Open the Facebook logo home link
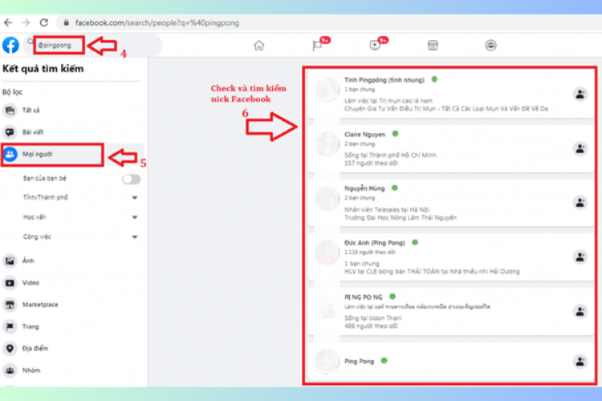Viewport: 602px width, 401px height. point(10,45)
